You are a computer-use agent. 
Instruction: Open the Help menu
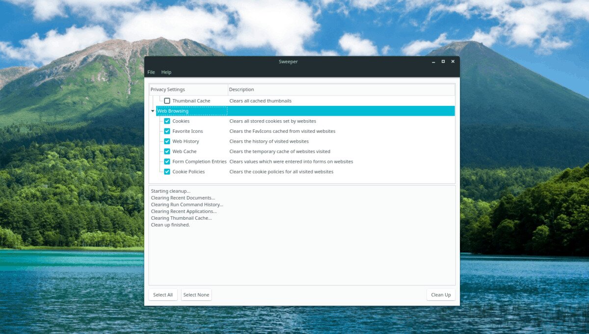click(166, 72)
